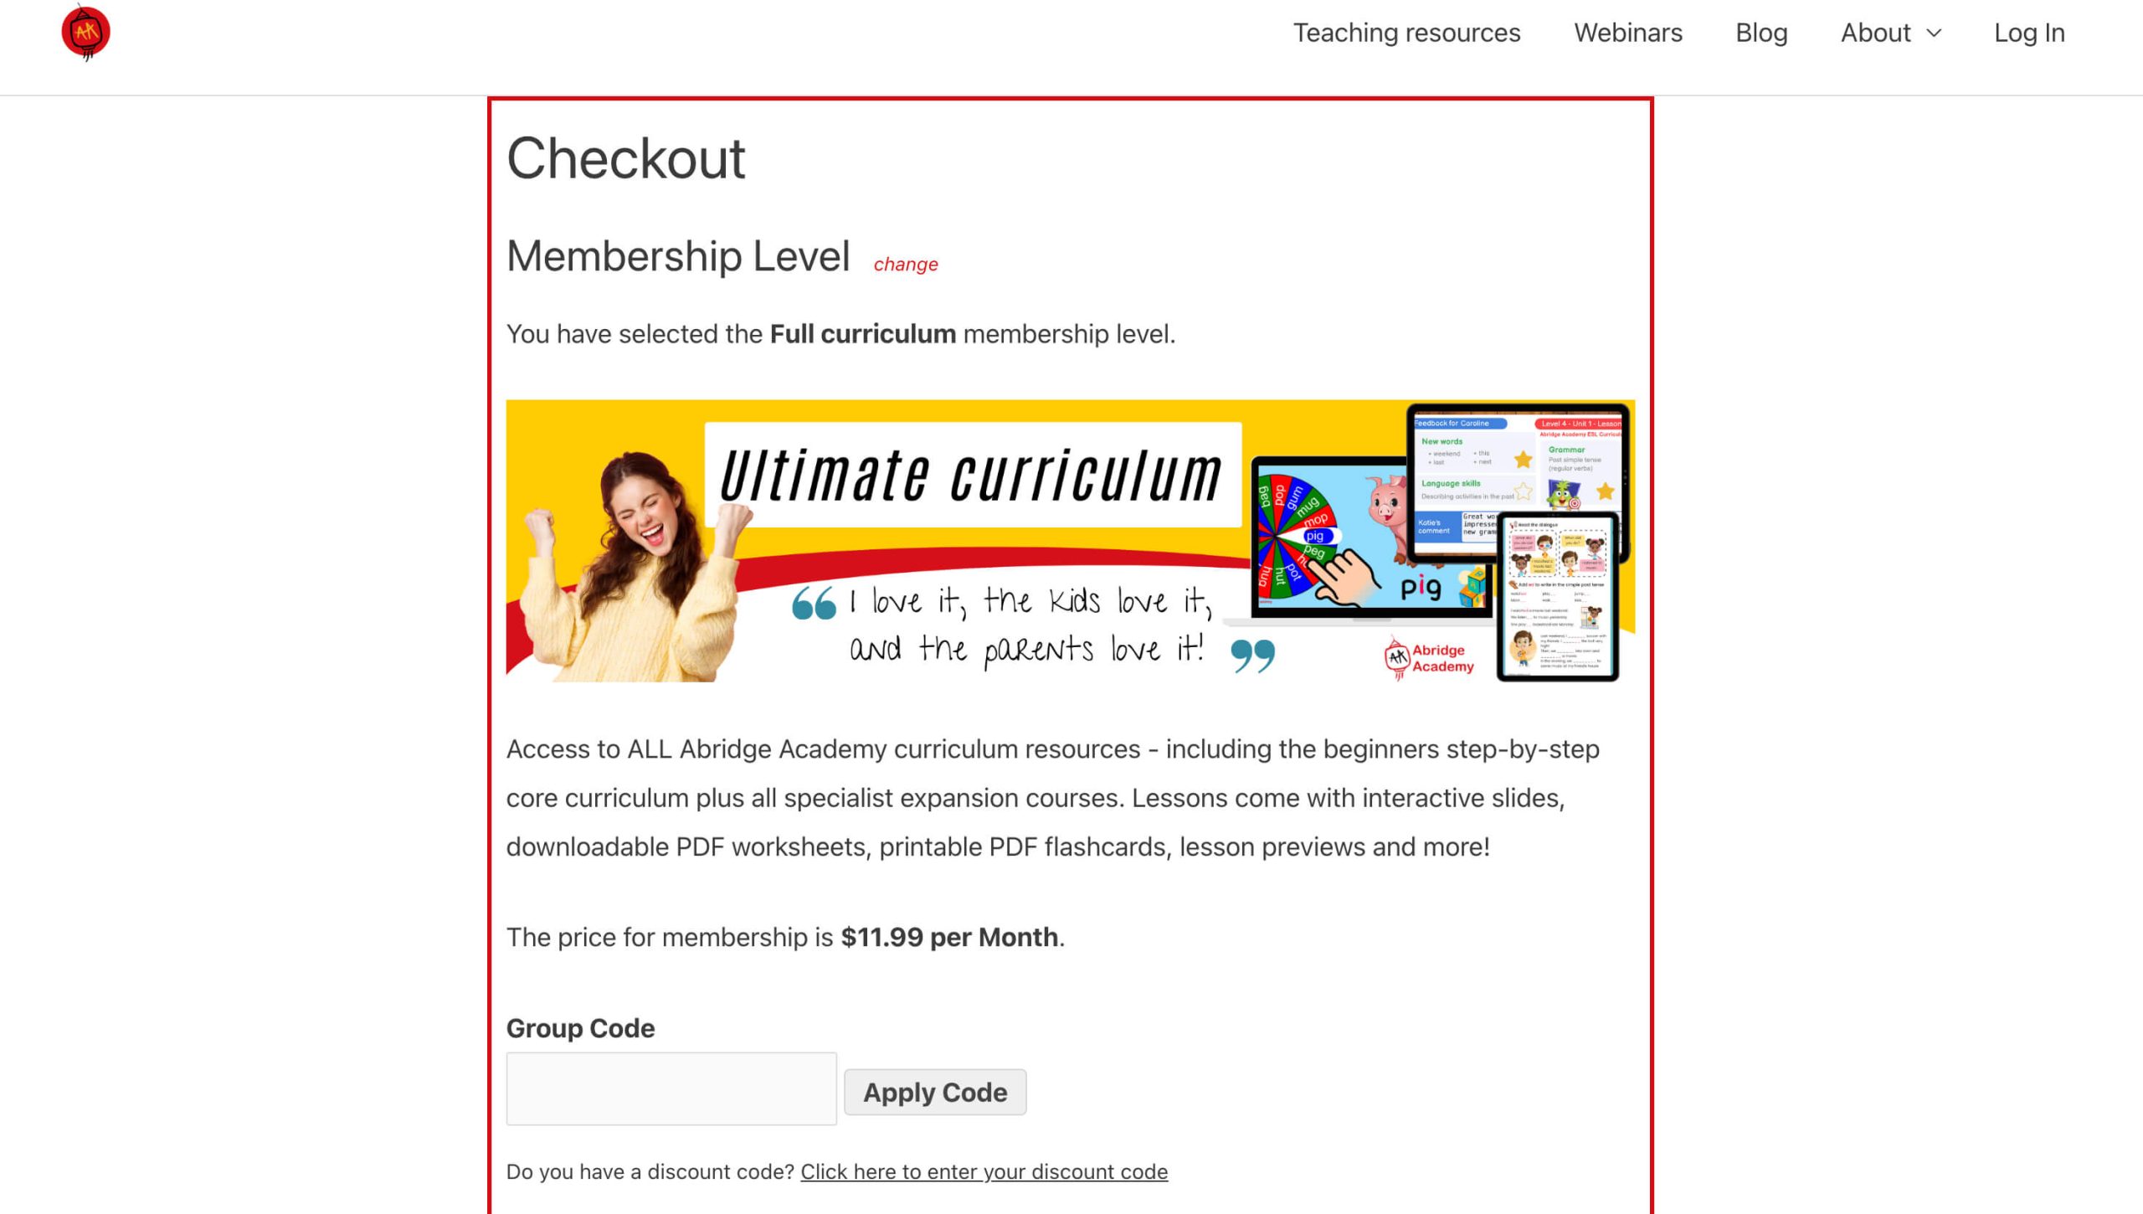
Task: Select the Teaching resources menu item
Action: coord(1406,31)
